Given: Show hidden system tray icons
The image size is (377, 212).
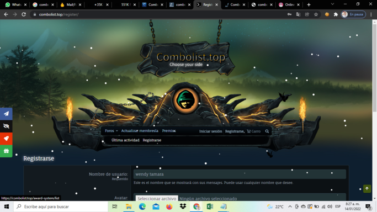Looking at the screenshot, I should [290, 206].
